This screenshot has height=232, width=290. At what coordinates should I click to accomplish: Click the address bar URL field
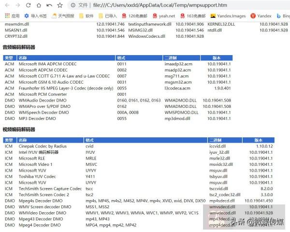[x=160, y=5]
